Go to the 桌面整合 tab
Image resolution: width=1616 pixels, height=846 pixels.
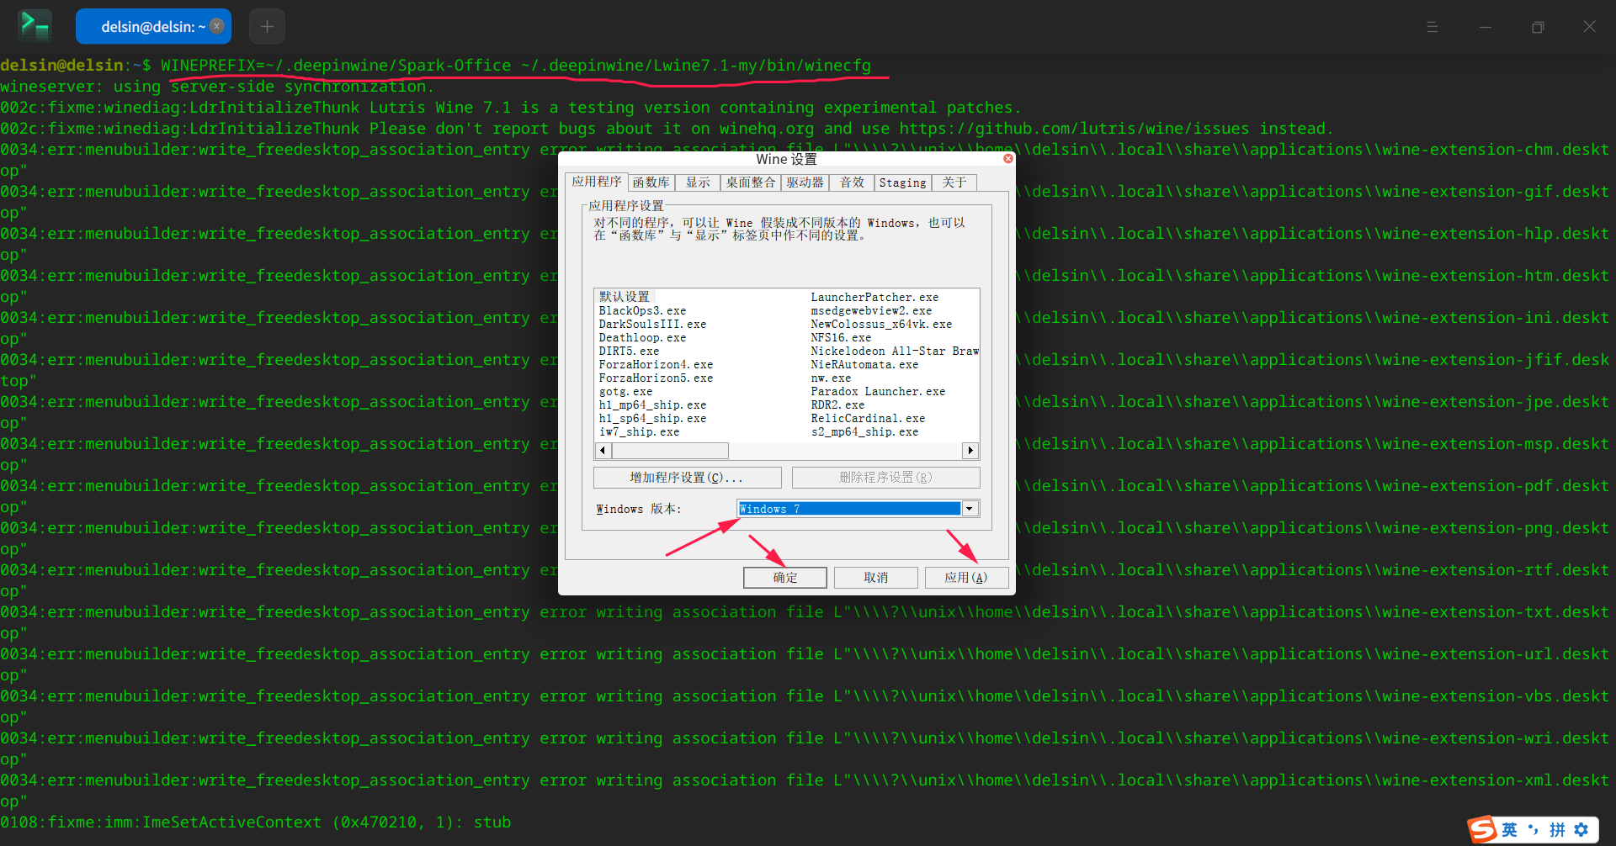[751, 182]
